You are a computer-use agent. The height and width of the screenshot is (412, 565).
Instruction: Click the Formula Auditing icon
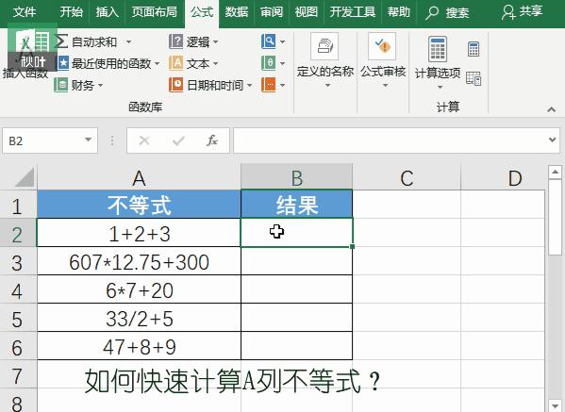(x=382, y=46)
